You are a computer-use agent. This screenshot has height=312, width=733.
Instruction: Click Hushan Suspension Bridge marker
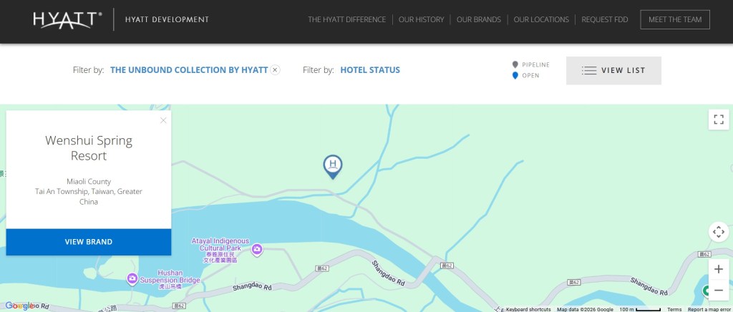pos(132,278)
